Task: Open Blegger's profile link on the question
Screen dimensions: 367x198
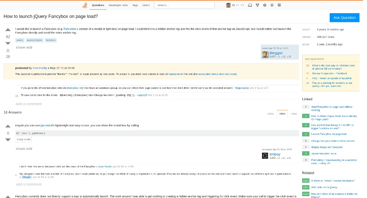Action: pyautogui.click(x=276, y=53)
